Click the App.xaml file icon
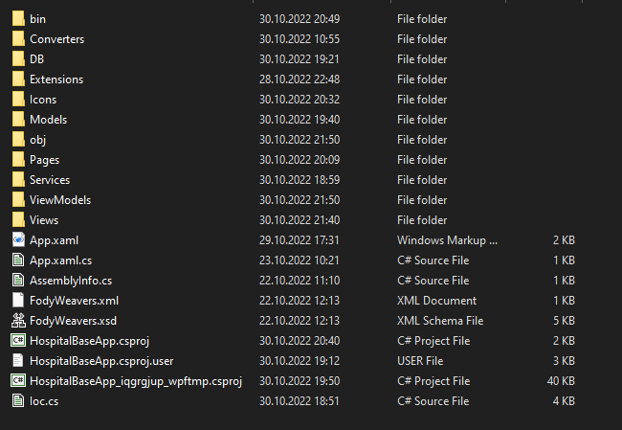Viewport: 622px width, 430px height. pyautogui.click(x=17, y=240)
